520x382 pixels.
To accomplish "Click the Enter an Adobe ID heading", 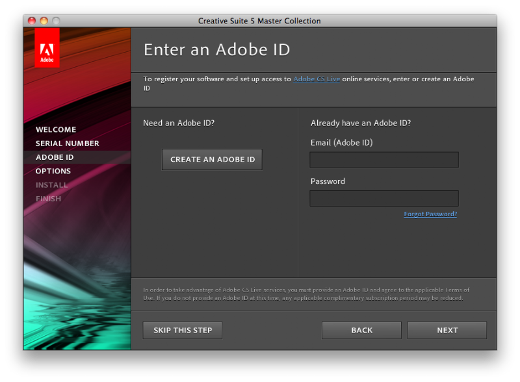I will 217,50.
